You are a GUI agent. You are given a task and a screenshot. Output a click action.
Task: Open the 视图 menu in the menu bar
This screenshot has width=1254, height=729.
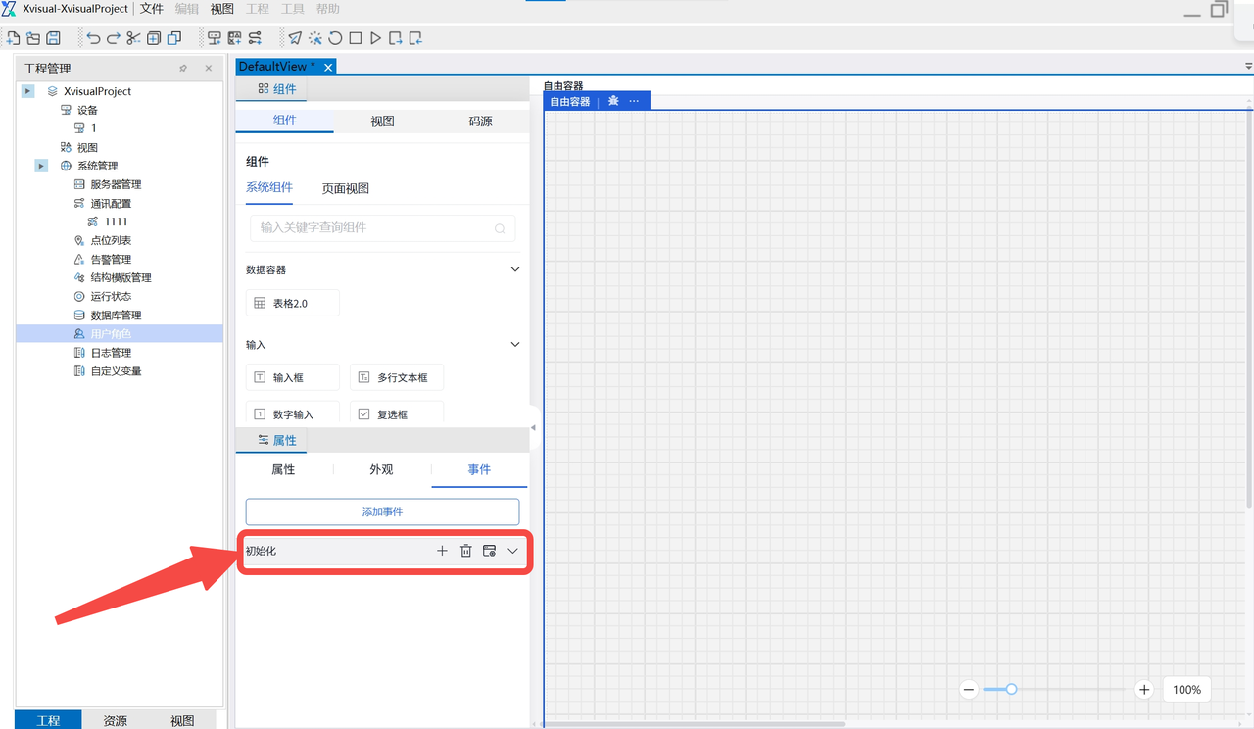coord(222,9)
